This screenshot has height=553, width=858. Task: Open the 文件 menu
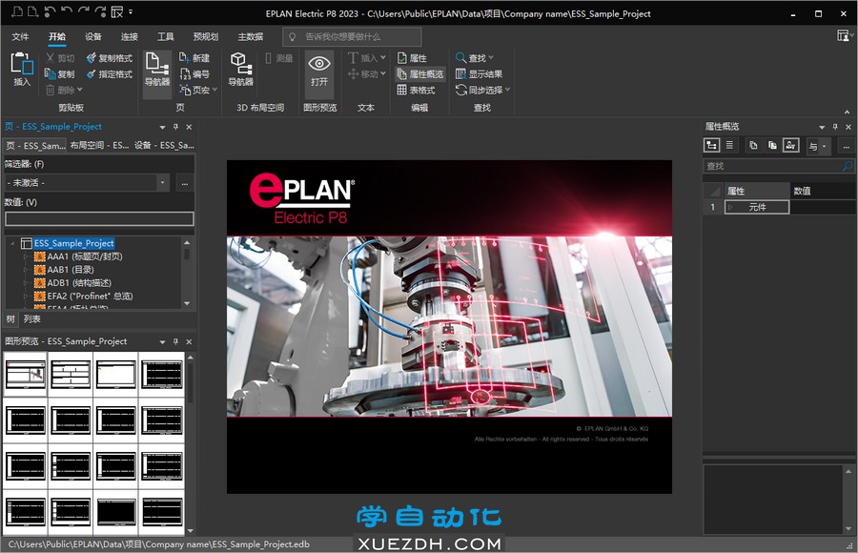[20, 36]
